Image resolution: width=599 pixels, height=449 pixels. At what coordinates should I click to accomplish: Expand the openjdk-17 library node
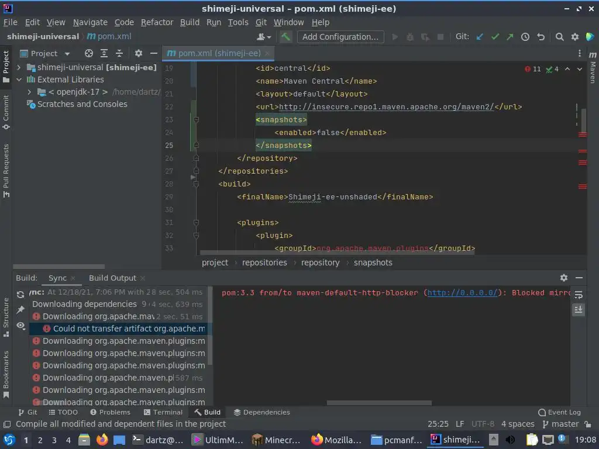[x=29, y=92]
